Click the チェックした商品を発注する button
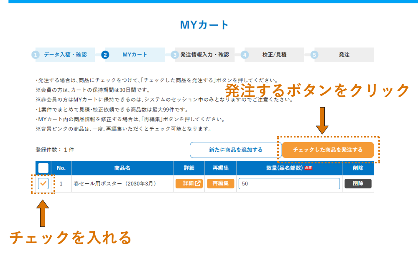This screenshot has height=253, width=418. [328, 150]
